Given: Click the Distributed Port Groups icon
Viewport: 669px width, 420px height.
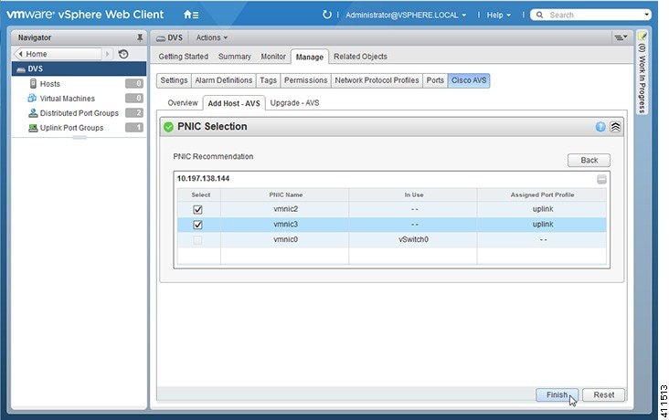Looking at the screenshot, I should (x=33, y=113).
